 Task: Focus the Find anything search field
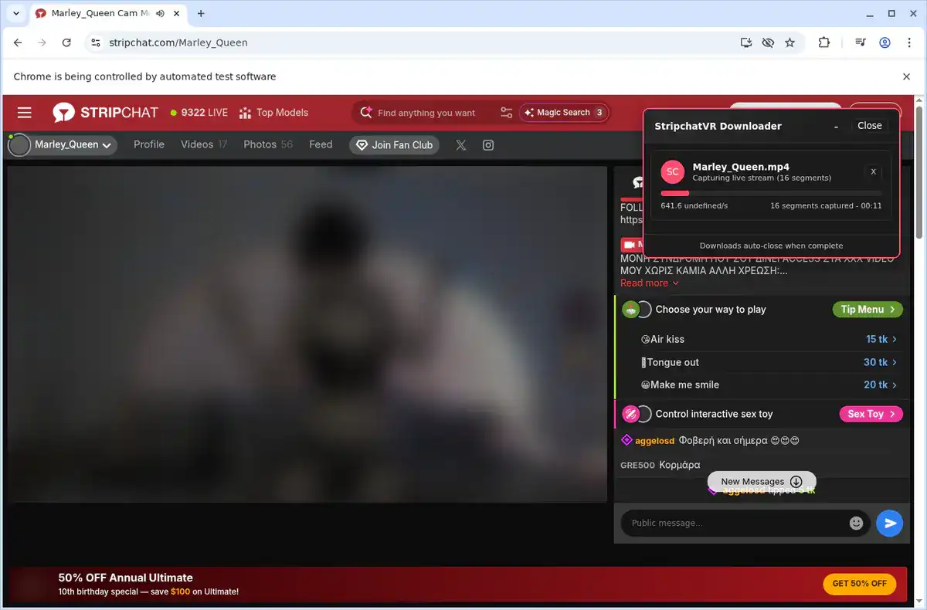point(426,113)
